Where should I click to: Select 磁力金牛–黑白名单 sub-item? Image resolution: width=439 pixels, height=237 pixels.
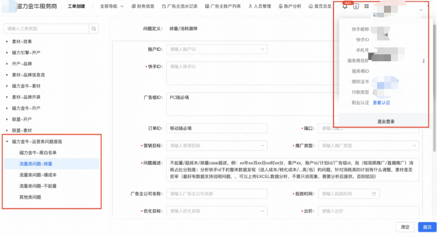(x=38, y=153)
